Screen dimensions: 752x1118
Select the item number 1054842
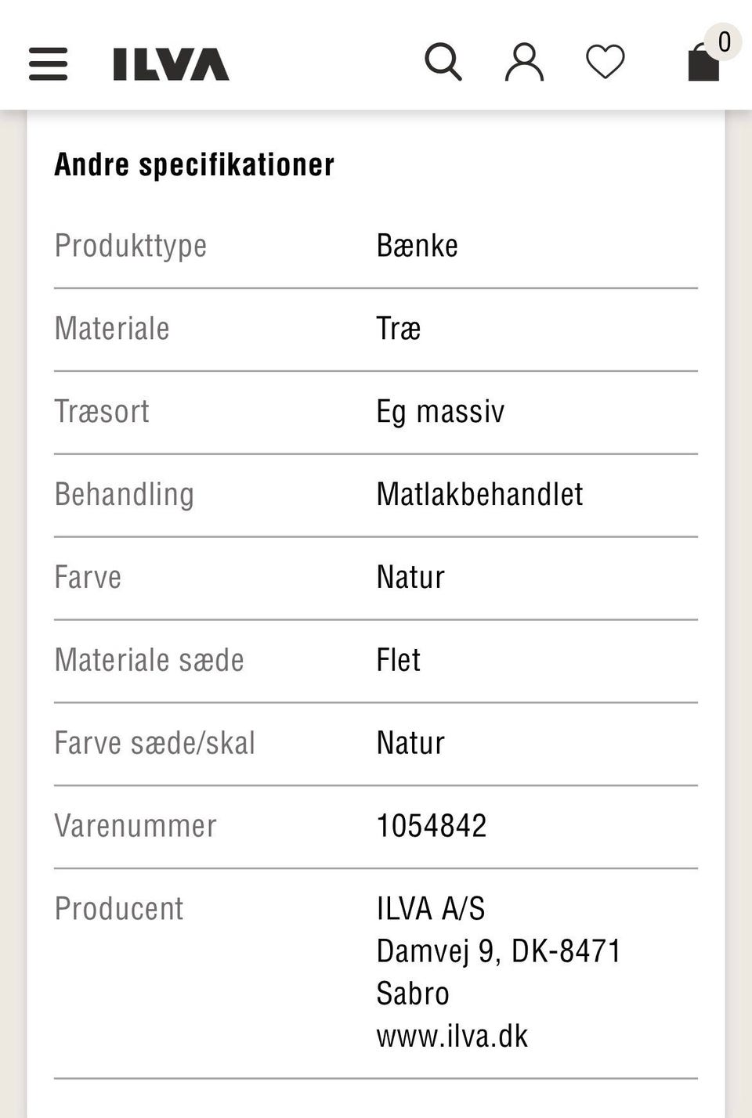point(432,826)
